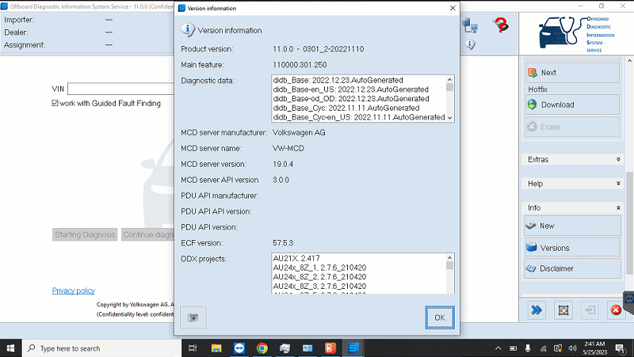The image size is (634, 357).
Task: Show hidden system tray icons
Action: (x=498, y=348)
